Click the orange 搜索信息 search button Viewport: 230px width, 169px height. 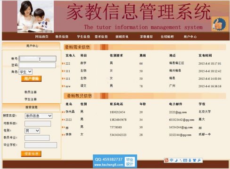click(x=31, y=154)
